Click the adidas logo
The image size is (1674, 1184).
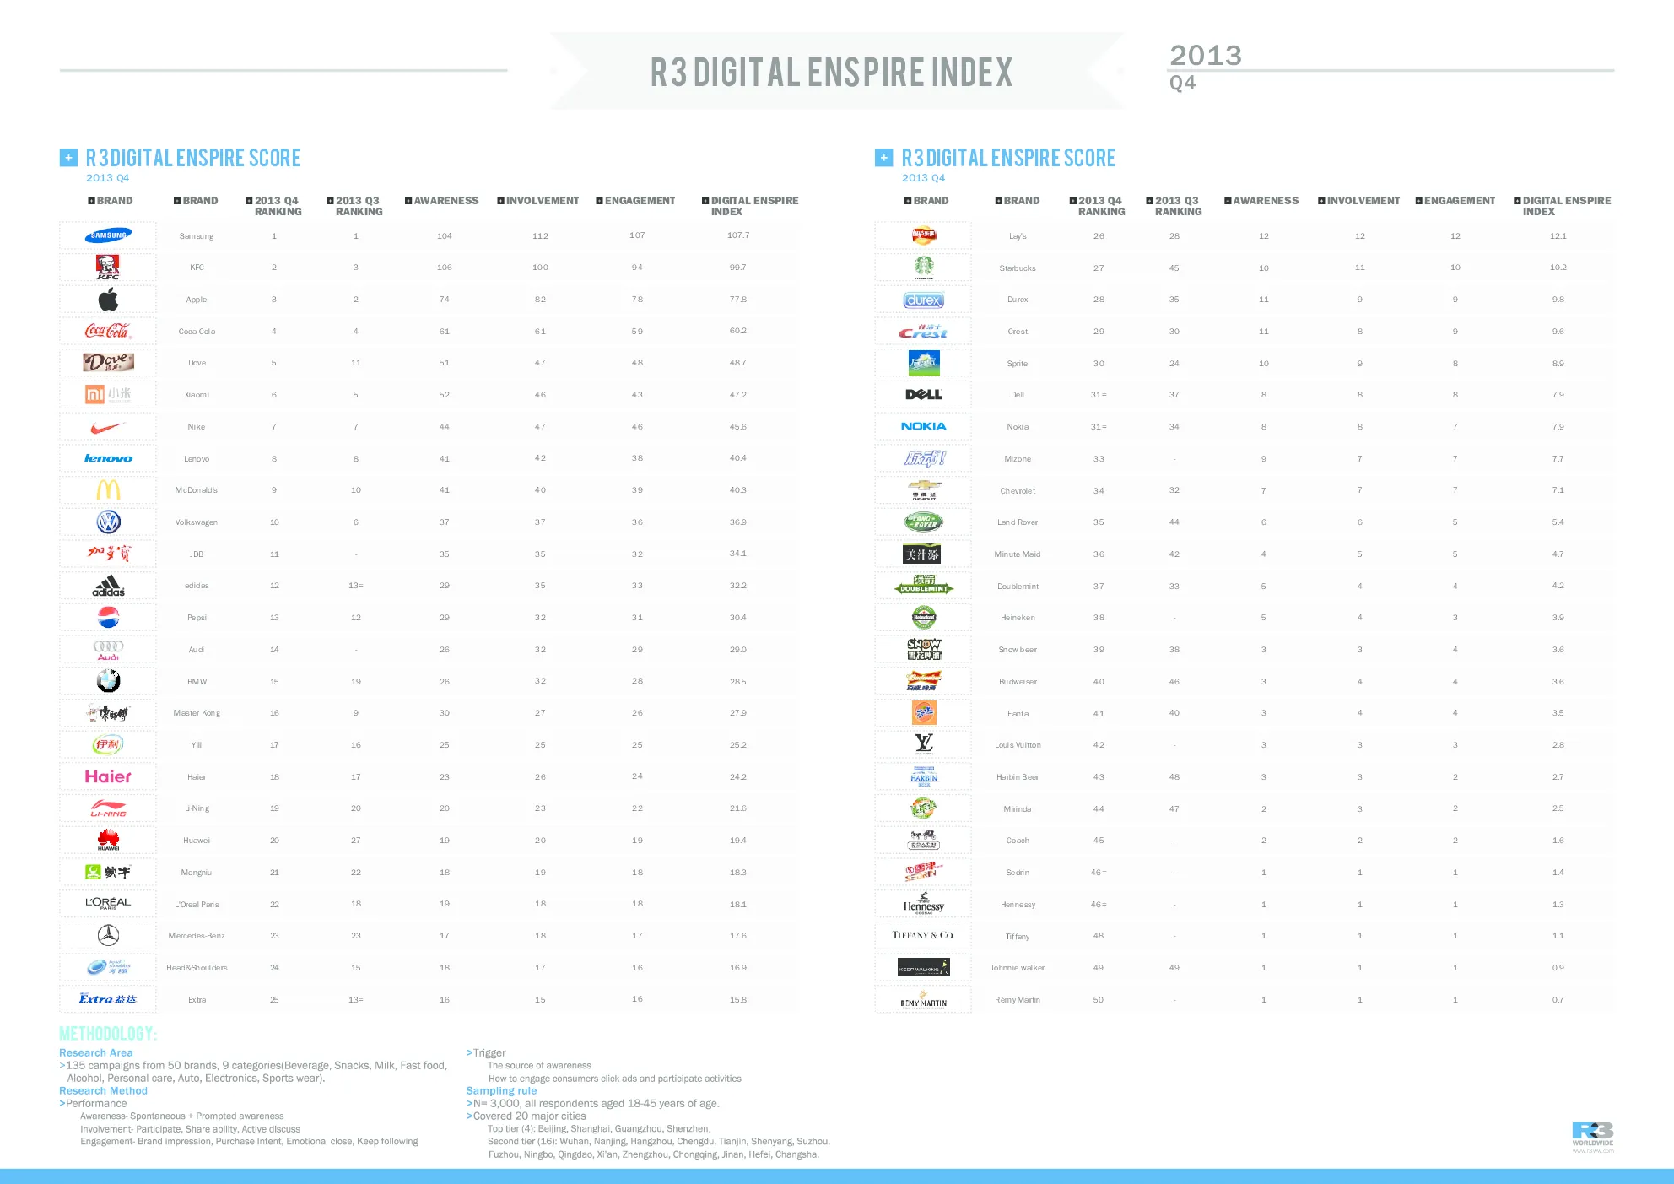click(108, 586)
